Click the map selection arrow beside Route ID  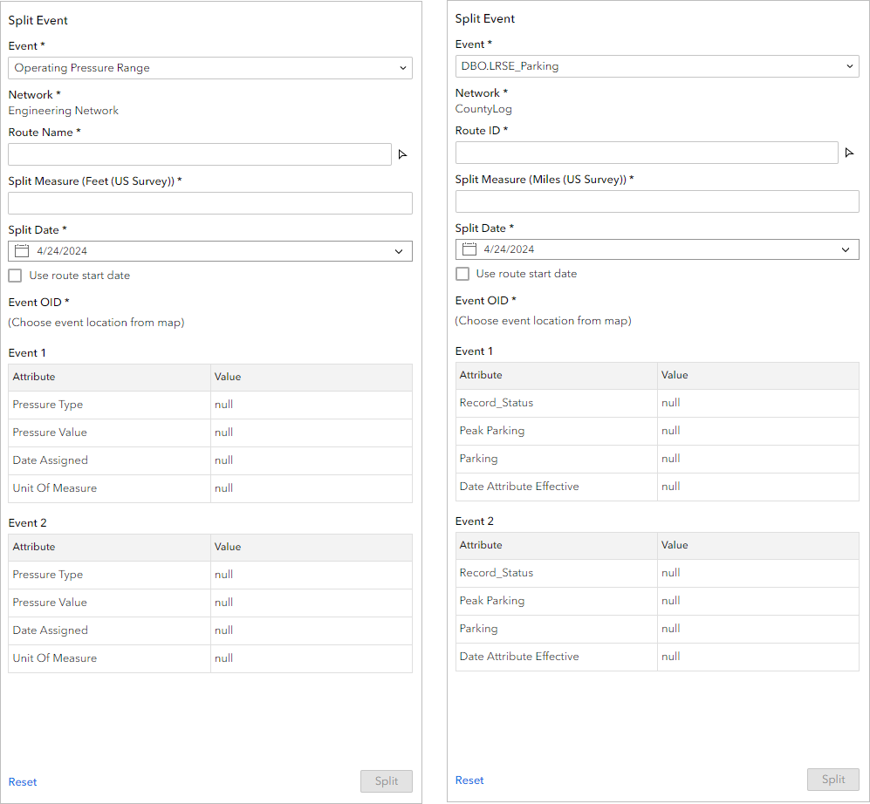point(849,153)
